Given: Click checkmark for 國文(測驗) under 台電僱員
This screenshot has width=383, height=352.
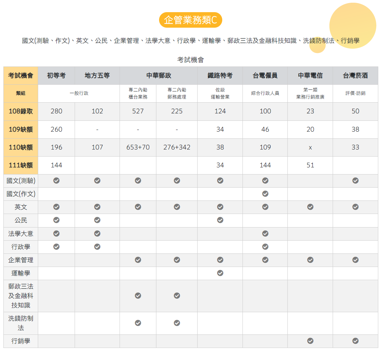Looking at the screenshot, I should pyautogui.click(x=265, y=181).
